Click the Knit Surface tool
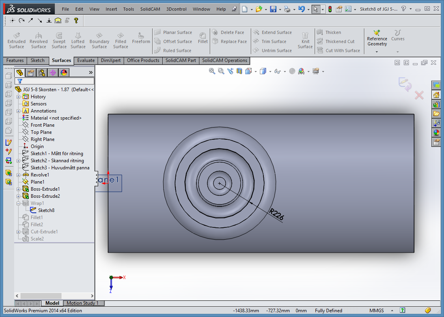444x317 pixels. [305, 40]
